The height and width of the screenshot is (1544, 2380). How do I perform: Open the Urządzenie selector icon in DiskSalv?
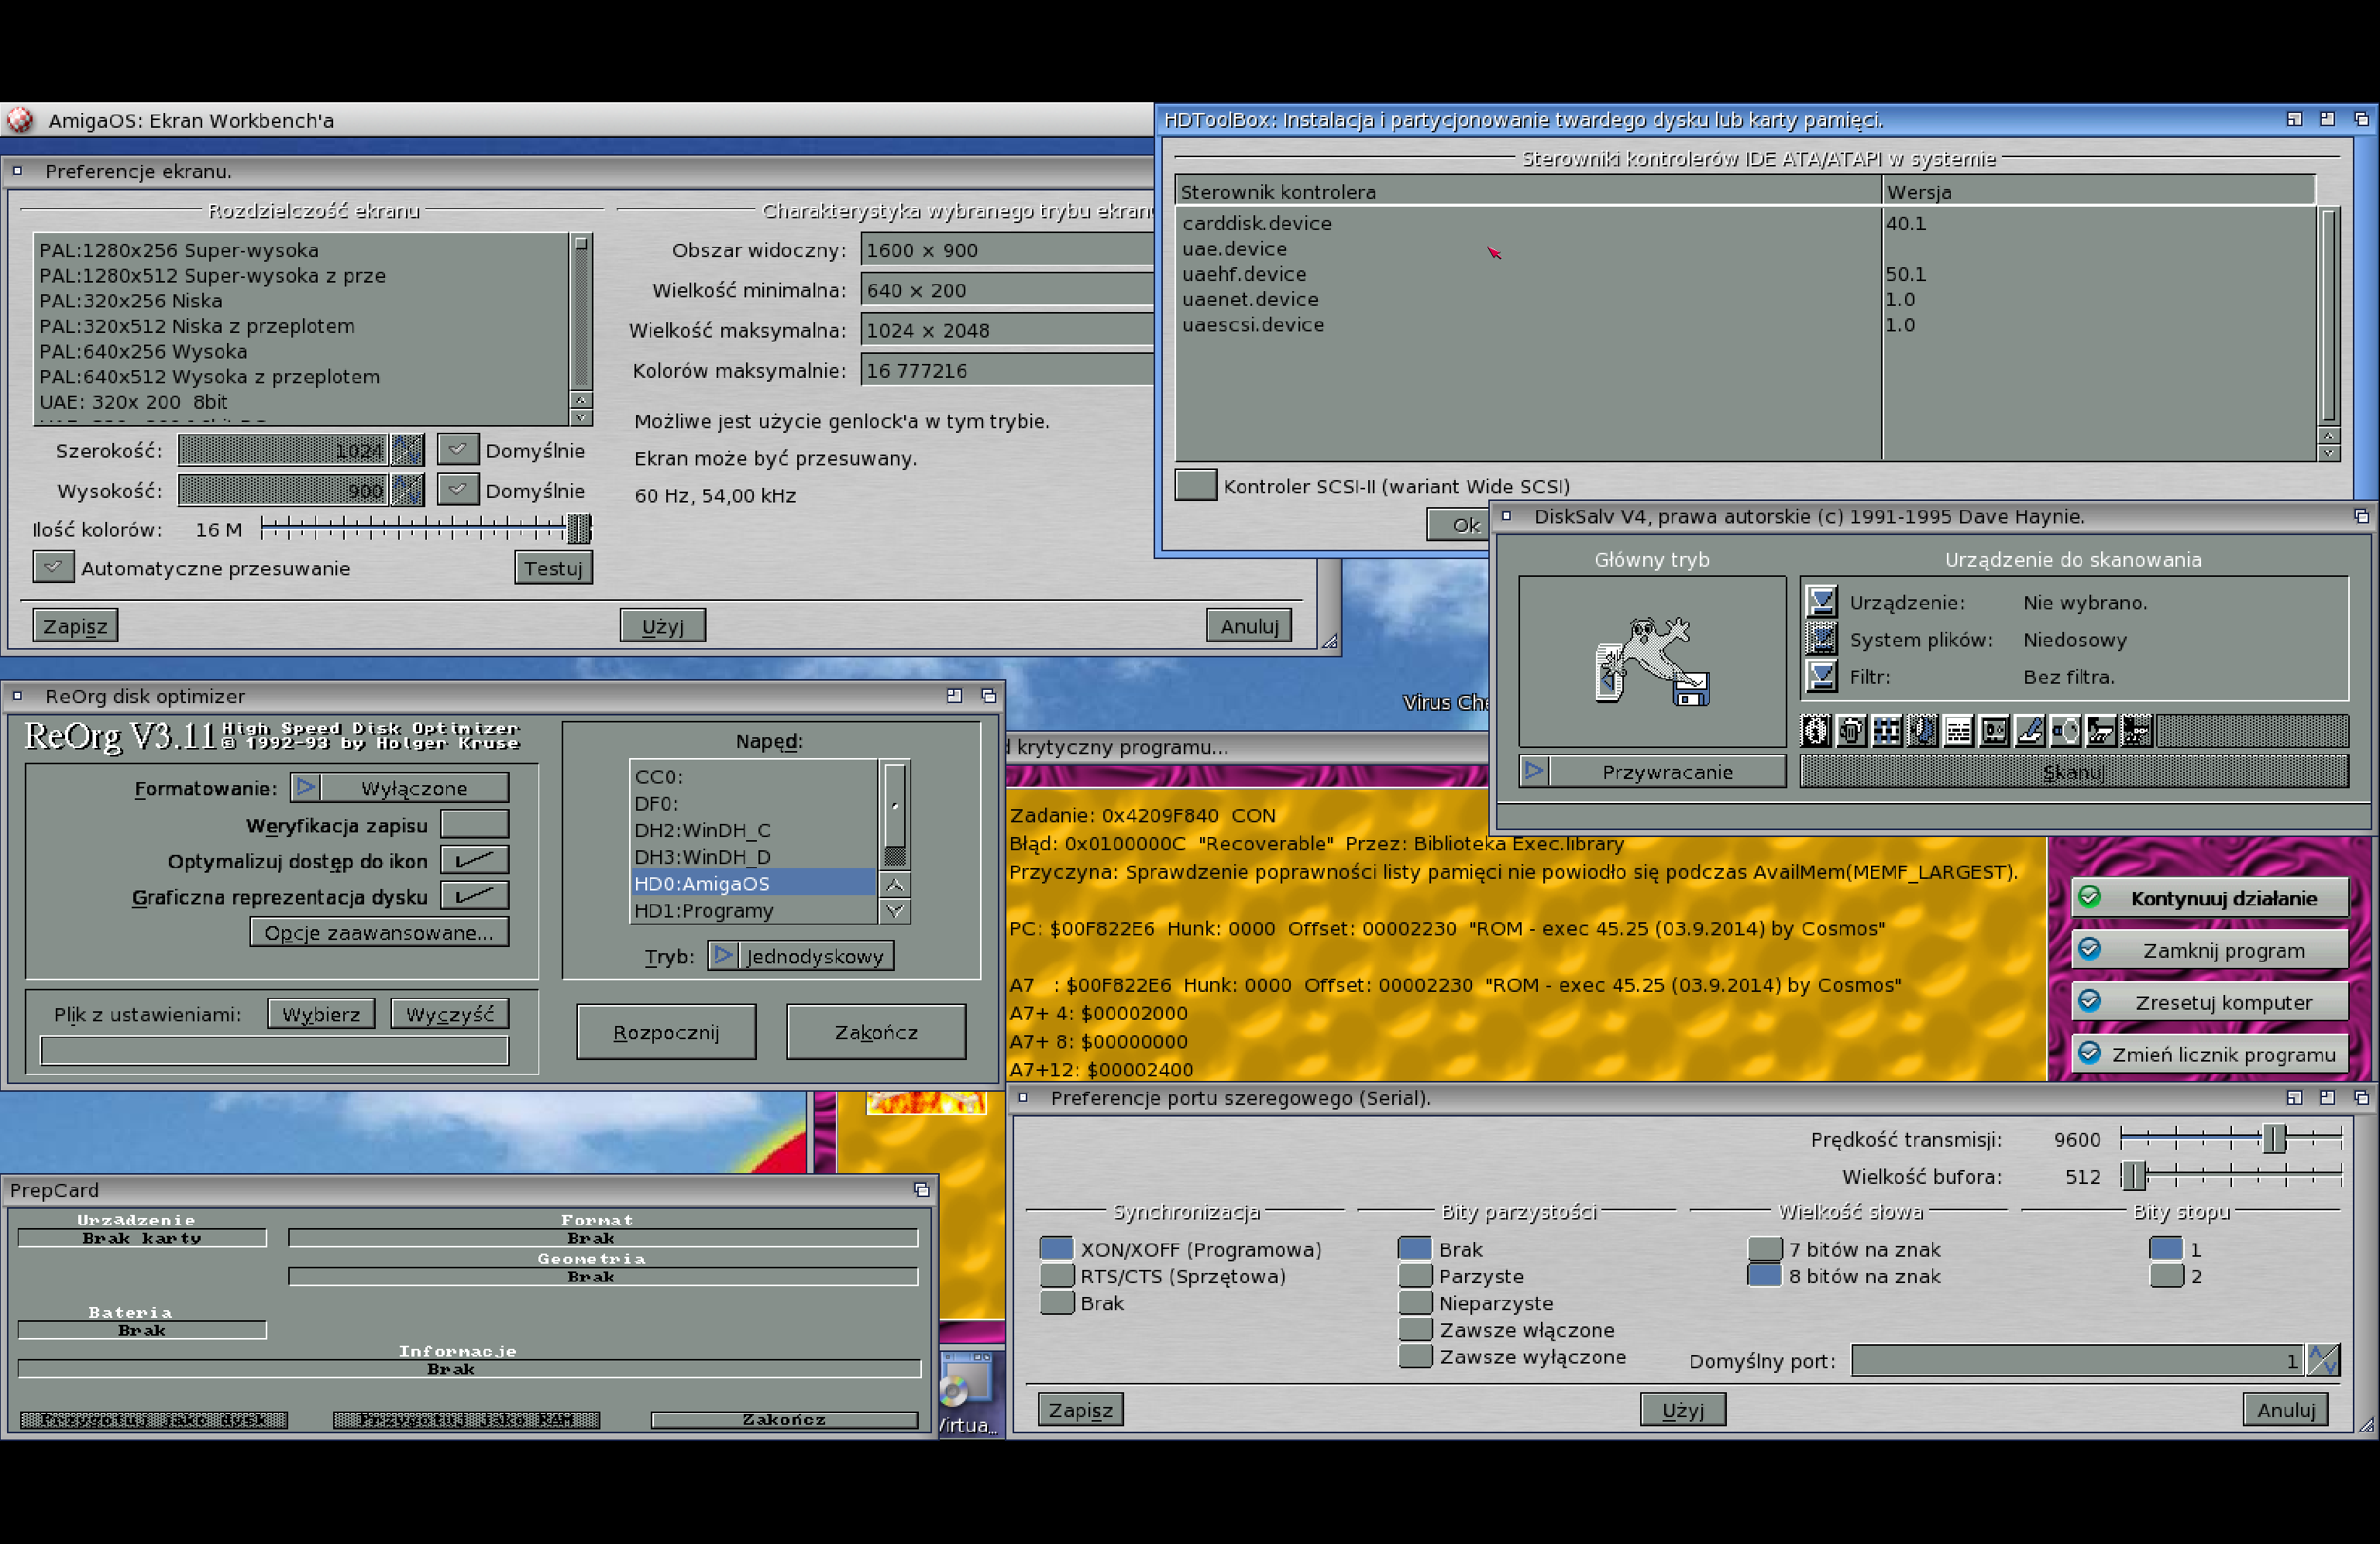[x=1822, y=602]
